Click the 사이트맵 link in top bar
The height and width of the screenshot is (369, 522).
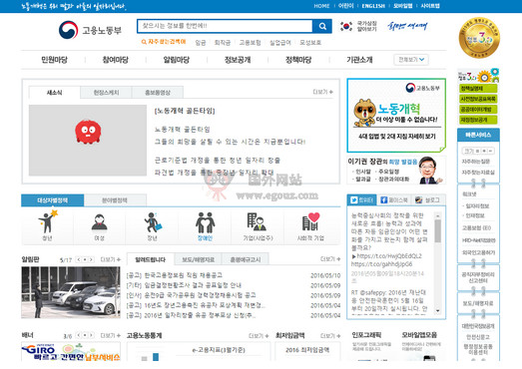[430, 6]
